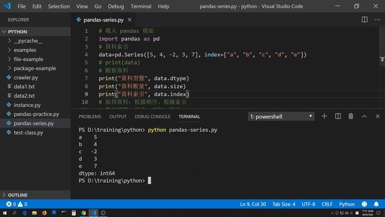Click VS Code taskbar icon
385x217 pixels.
93,213
